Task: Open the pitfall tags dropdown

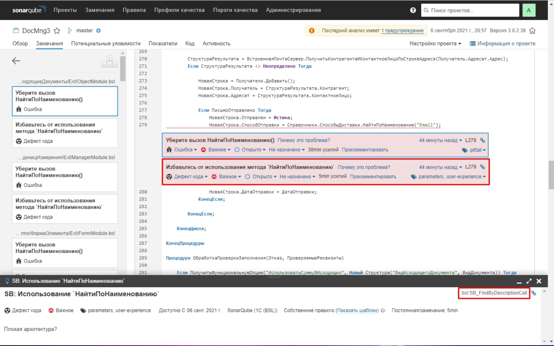Action: pos(474,150)
